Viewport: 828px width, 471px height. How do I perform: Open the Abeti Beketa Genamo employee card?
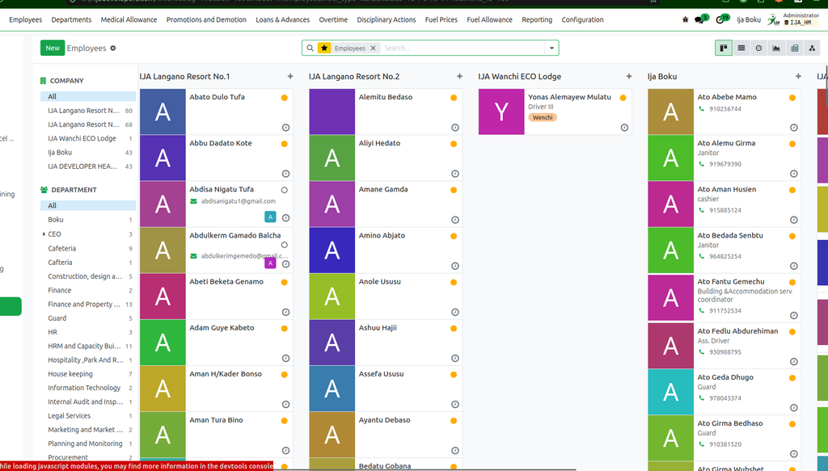tap(217, 296)
